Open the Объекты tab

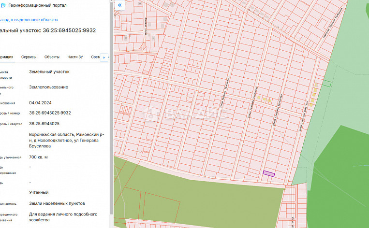pos(52,57)
